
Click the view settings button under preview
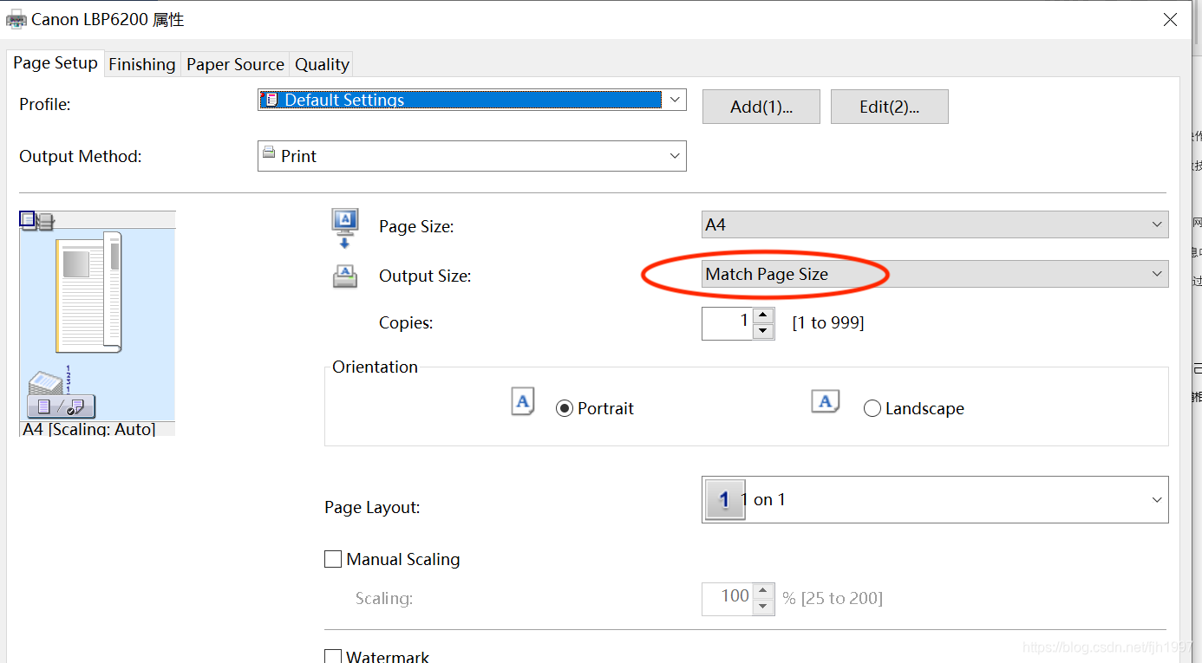[x=61, y=406]
